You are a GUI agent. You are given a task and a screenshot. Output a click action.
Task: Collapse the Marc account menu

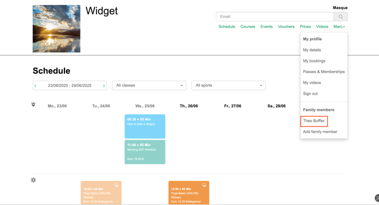pyautogui.click(x=339, y=26)
